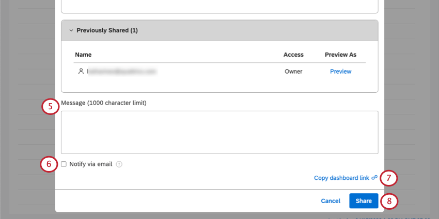Click the help icon next to Notify via email
The width and height of the screenshot is (439, 219).
tap(119, 164)
